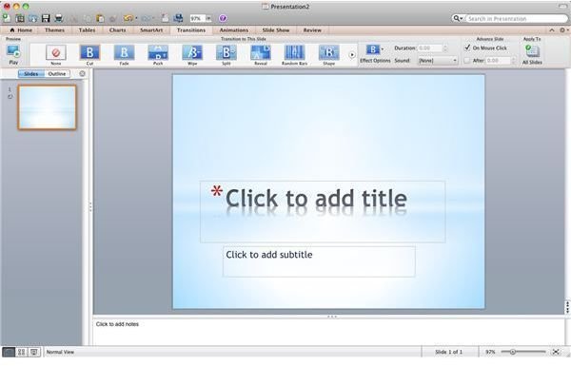The image size is (571, 366).
Task: Open the Review tab
Action: (312, 30)
